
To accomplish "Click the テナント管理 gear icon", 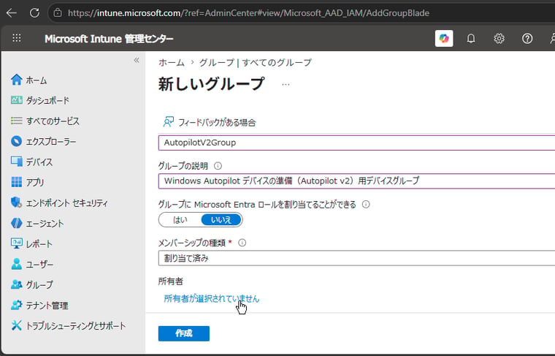I will [x=16, y=305].
